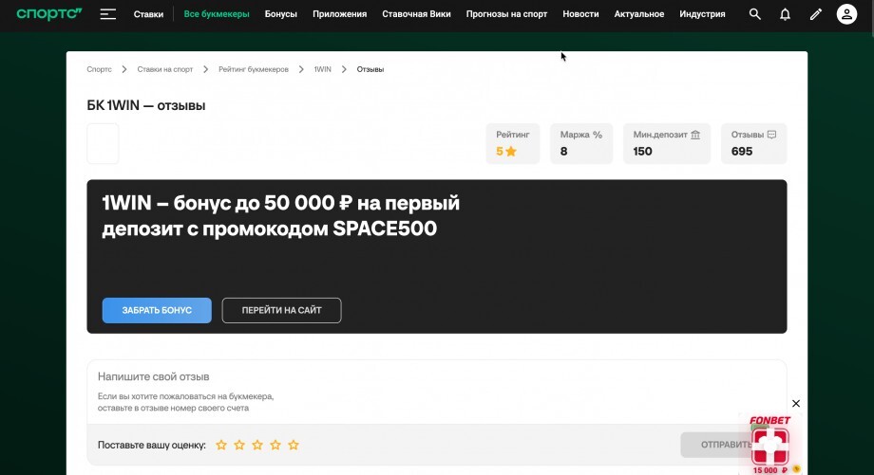Open notifications bell icon
The width and height of the screenshot is (874, 475).
coord(785,14)
